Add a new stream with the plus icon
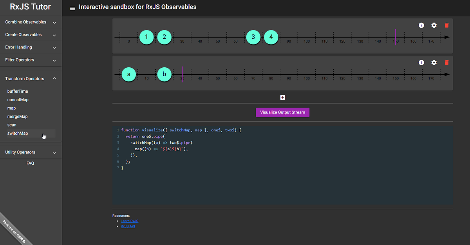470x245 pixels. [x=282, y=97]
